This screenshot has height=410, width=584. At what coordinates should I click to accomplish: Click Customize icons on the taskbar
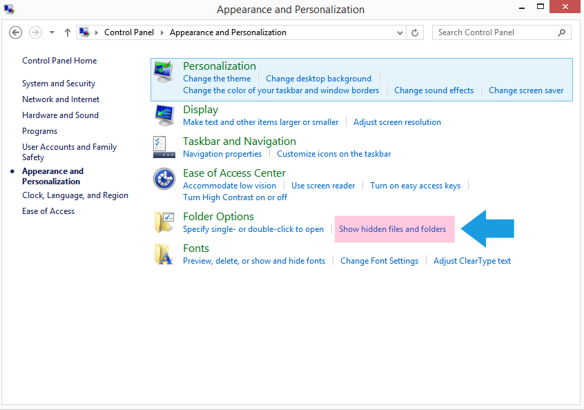tap(333, 154)
